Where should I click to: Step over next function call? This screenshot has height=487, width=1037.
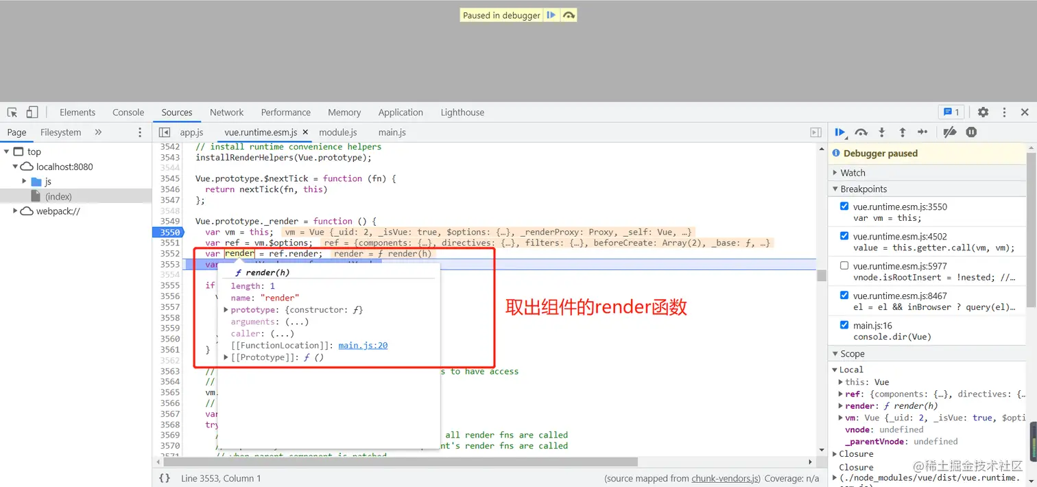[861, 132]
